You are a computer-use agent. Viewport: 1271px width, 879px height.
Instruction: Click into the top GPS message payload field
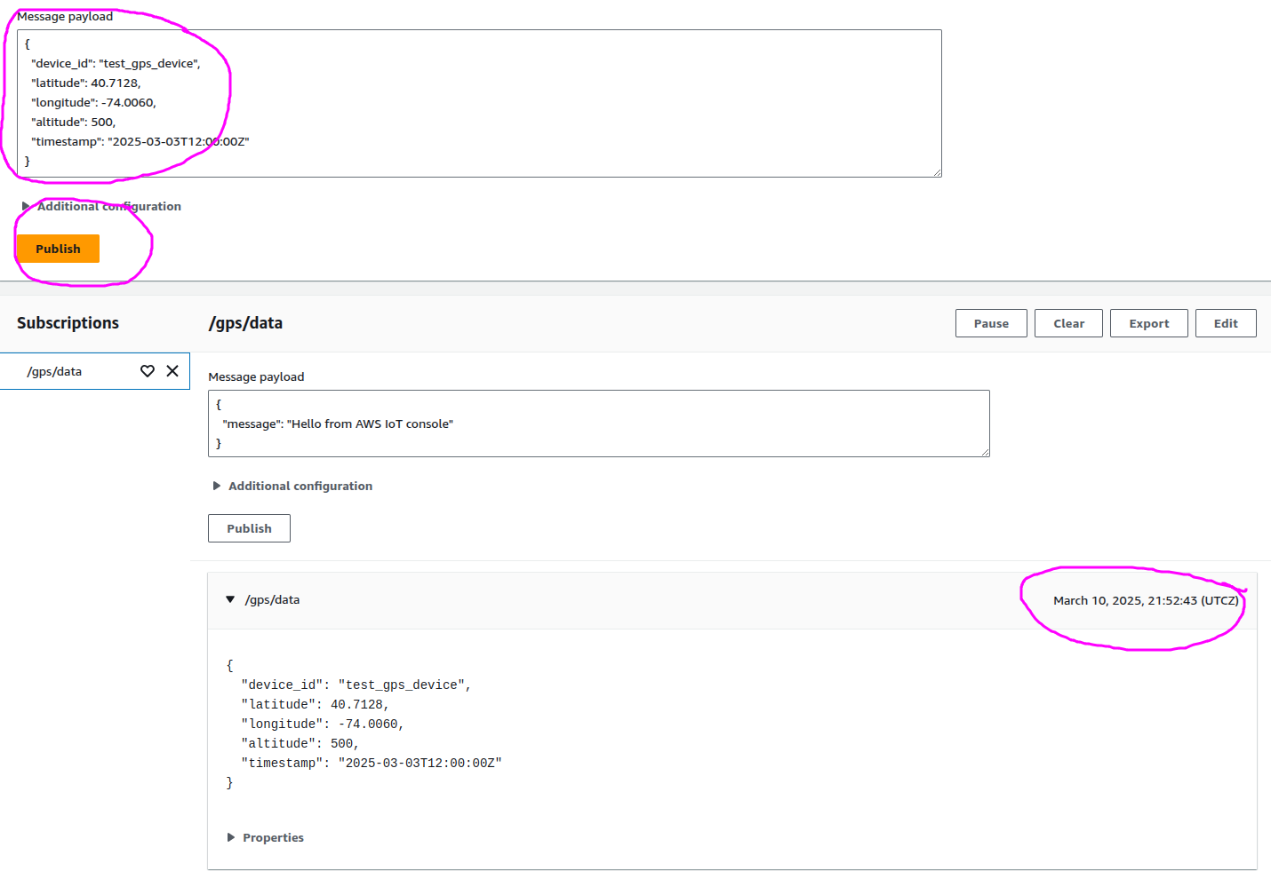[x=533, y=102]
